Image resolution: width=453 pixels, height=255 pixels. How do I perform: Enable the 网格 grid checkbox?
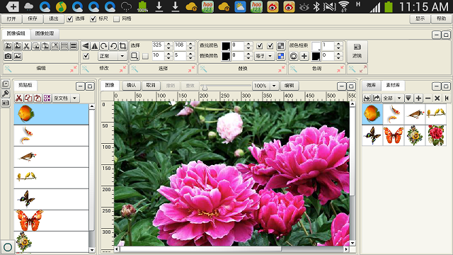116,19
